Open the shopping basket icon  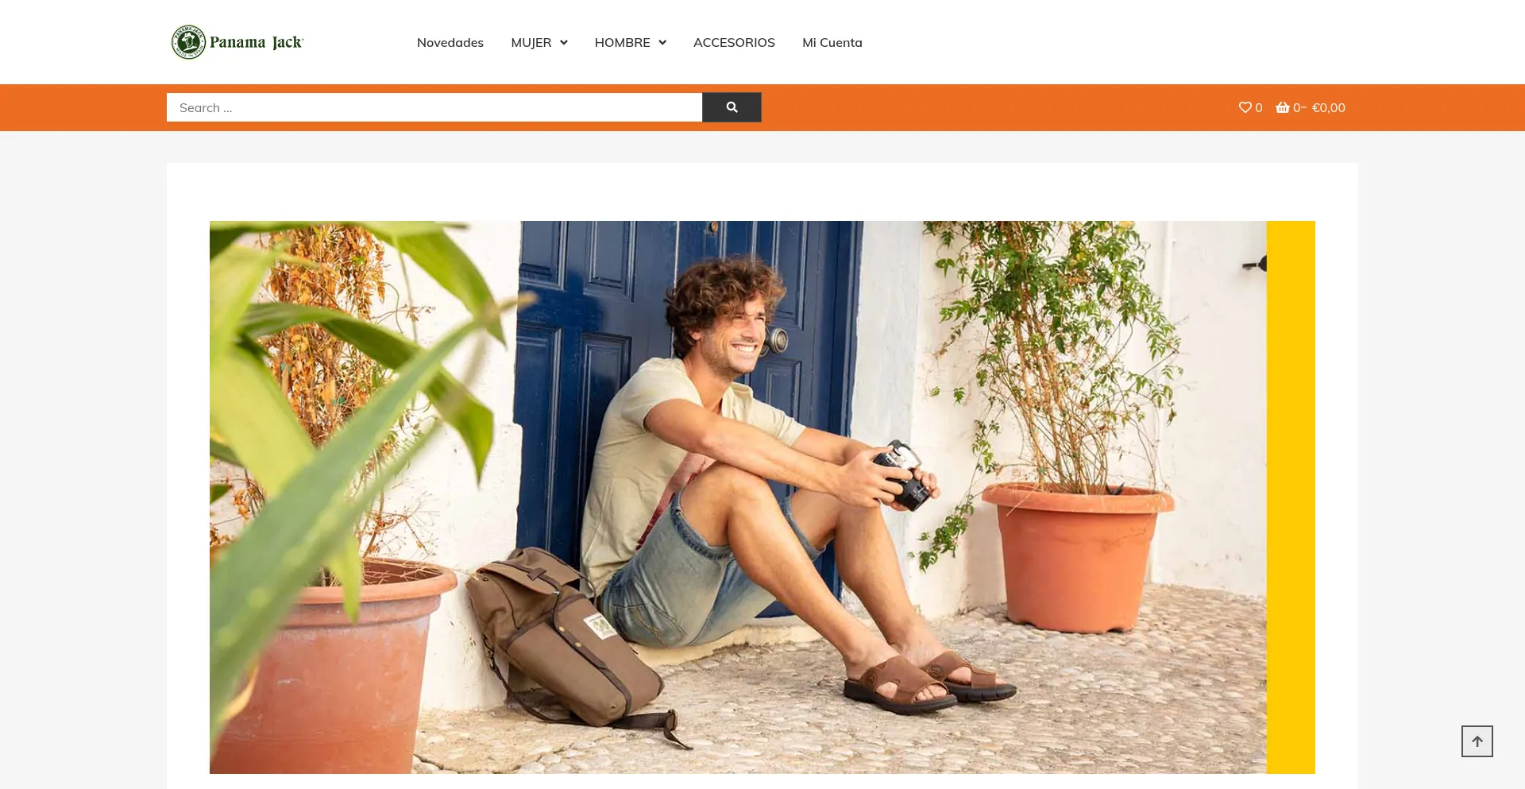tap(1283, 107)
